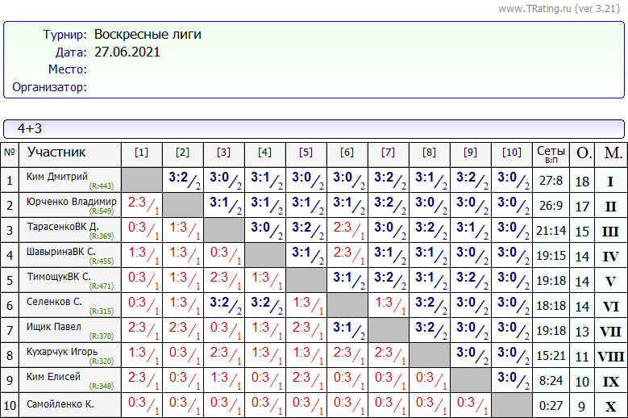Click the player name Самойленко К.
This screenshot has height=418, width=628.
click(x=60, y=403)
